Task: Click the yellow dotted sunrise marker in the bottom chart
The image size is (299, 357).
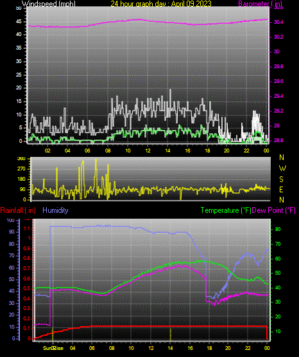Action: pyautogui.click(x=53, y=334)
